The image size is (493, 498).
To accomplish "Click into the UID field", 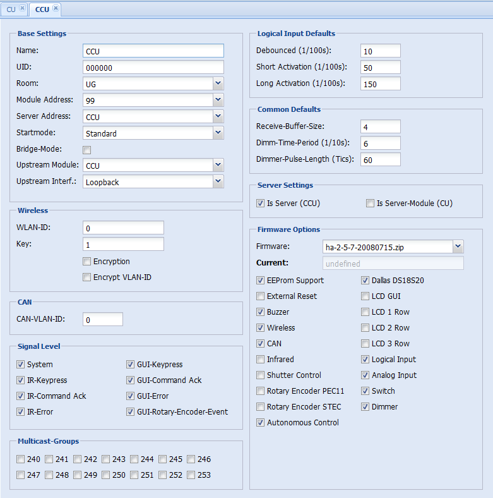I will 153,68.
